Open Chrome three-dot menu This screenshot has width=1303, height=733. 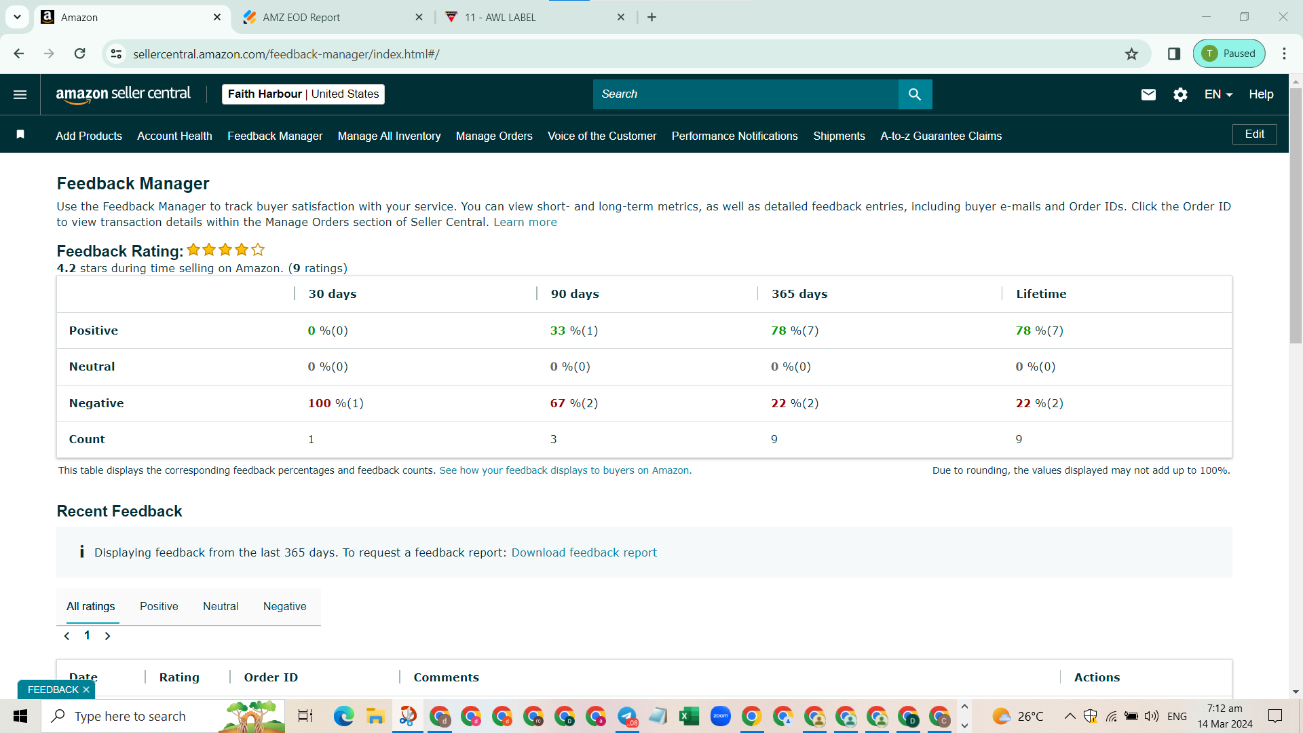pyautogui.click(x=1284, y=54)
